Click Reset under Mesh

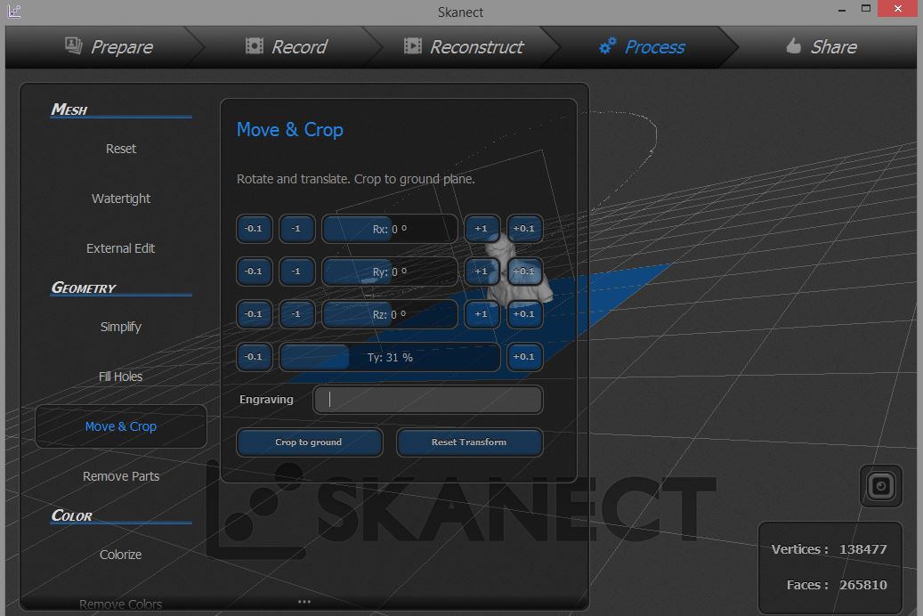121,149
